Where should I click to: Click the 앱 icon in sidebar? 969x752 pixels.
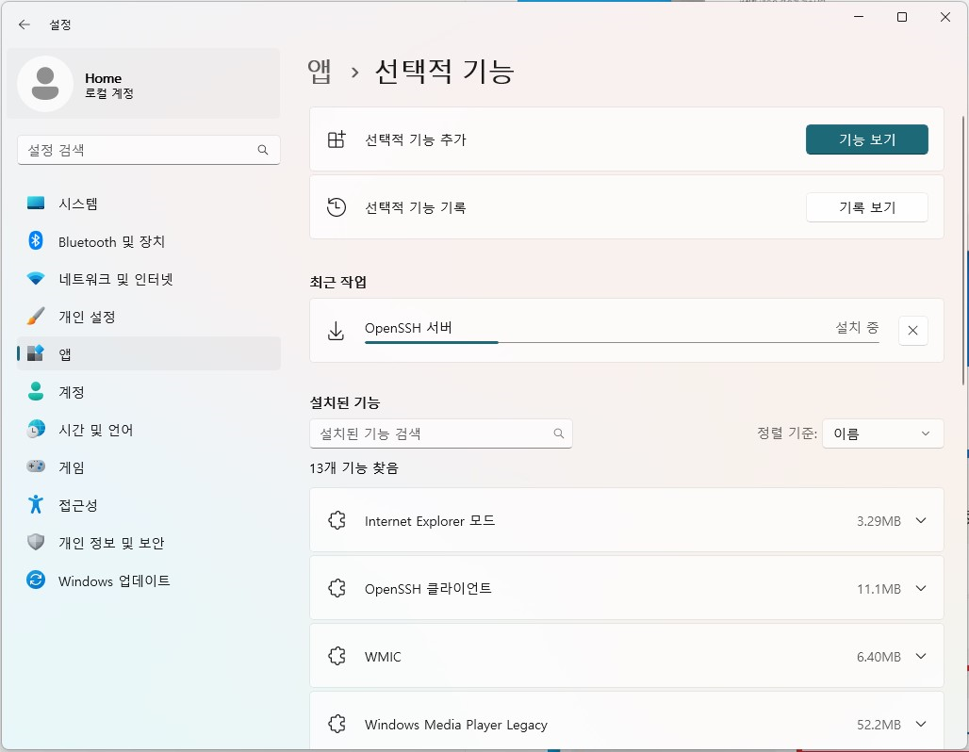pos(36,352)
